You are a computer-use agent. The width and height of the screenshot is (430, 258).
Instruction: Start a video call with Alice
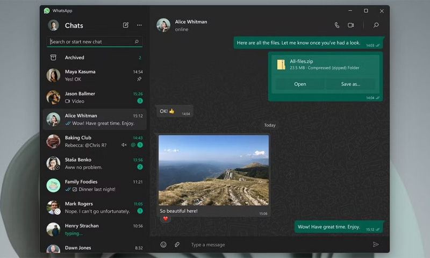tap(351, 25)
